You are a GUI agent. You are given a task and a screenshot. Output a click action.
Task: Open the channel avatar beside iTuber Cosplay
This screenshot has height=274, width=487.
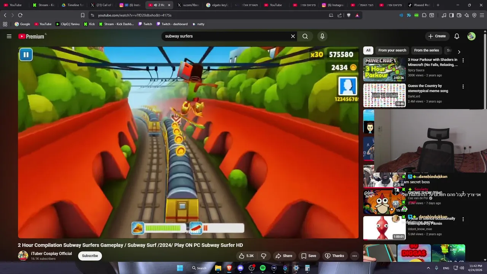click(23, 256)
